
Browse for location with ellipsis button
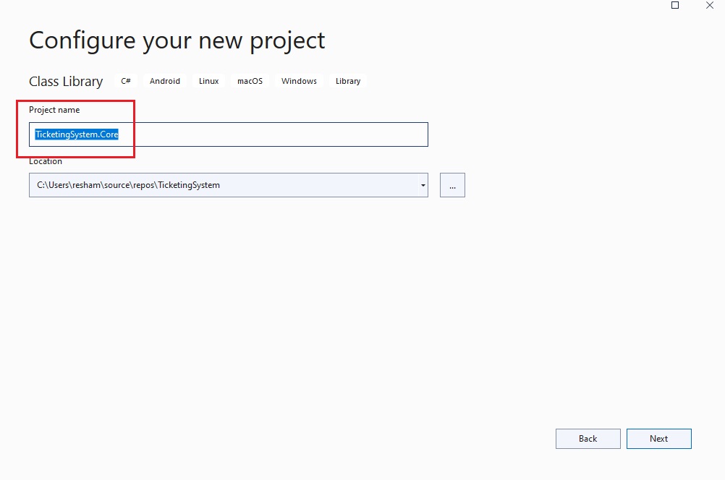click(452, 185)
